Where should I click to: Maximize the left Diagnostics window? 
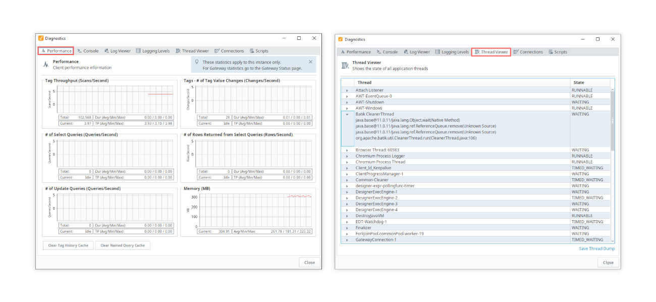coord(299,38)
